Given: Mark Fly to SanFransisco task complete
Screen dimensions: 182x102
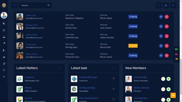Looking at the screenshot, I should (114, 99).
